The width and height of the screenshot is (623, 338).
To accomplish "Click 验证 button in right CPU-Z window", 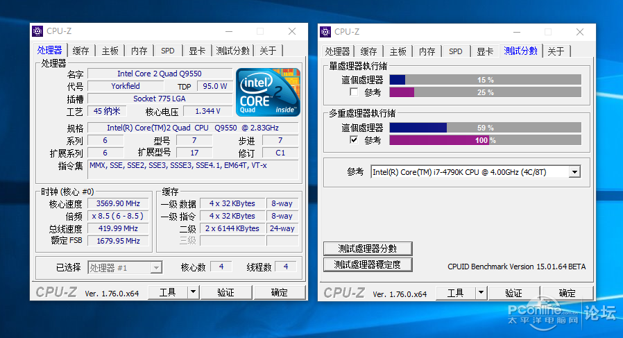I will [514, 293].
